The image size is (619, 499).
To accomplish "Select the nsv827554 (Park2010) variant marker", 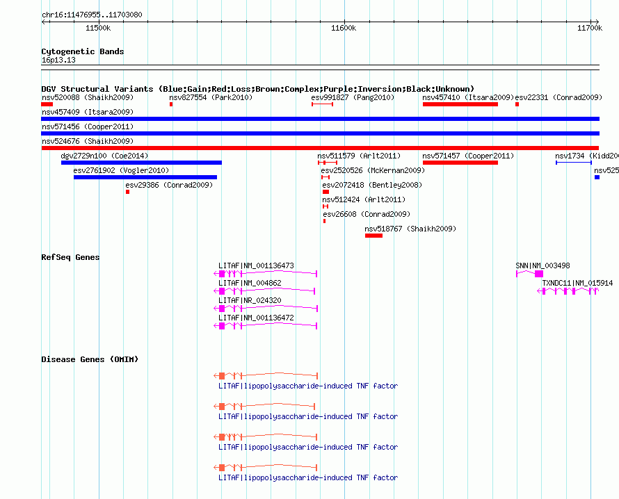I will 171,104.
